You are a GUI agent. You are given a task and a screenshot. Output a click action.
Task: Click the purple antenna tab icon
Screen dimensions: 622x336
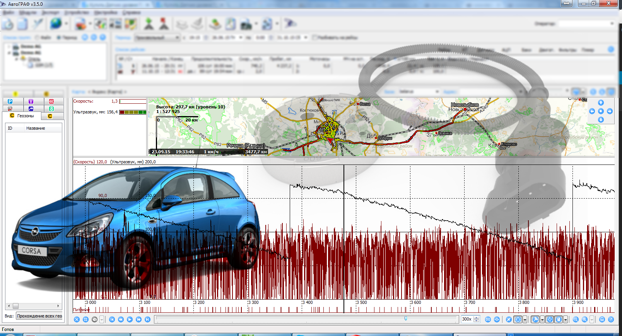click(x=31, y=101)
